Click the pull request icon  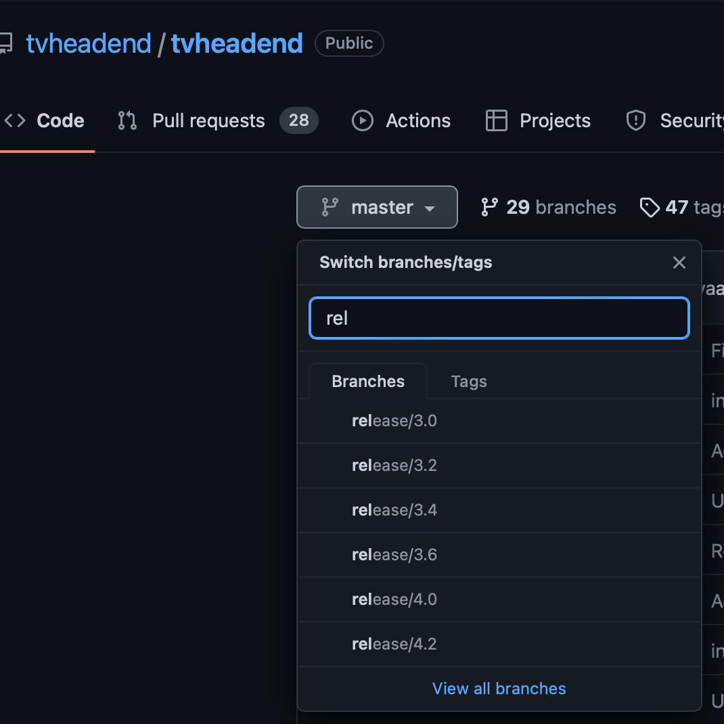pyautogui.click(x=127, y=120)
